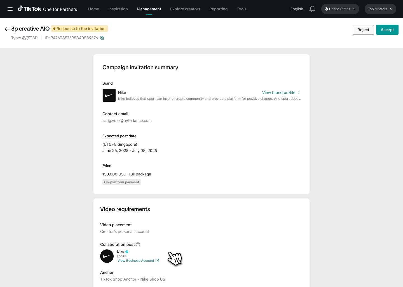This screenshot has width=403, height=287.
Task: Click Creator's personal account text
Action: point(125,232)
